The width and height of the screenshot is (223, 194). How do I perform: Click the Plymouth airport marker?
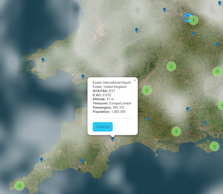coord(82,161)
